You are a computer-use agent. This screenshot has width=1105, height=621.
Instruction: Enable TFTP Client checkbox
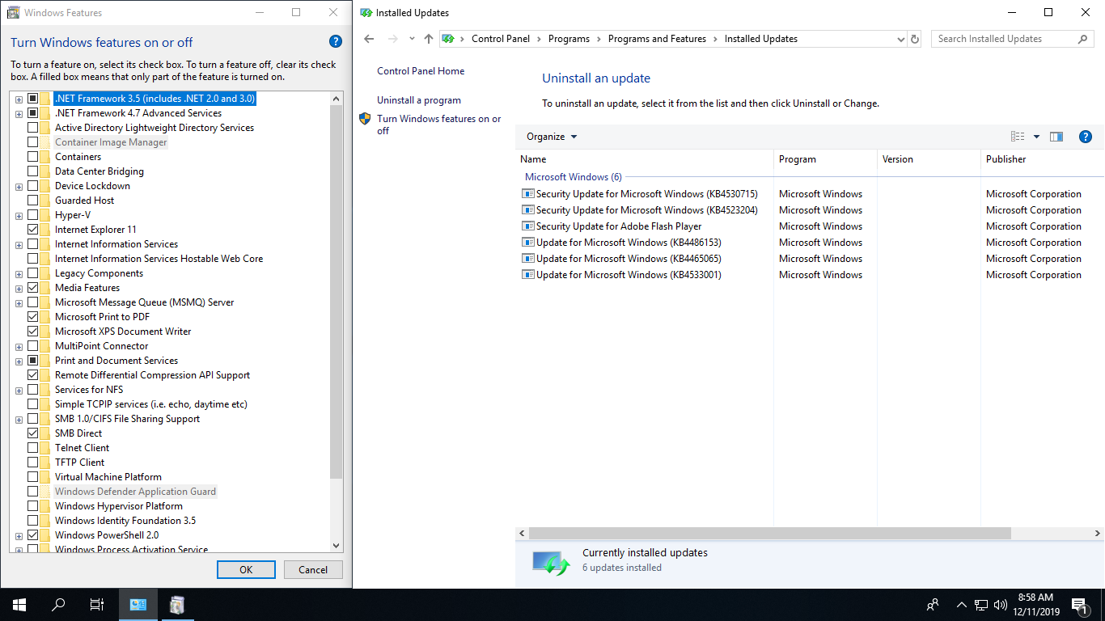pos(33,463)
